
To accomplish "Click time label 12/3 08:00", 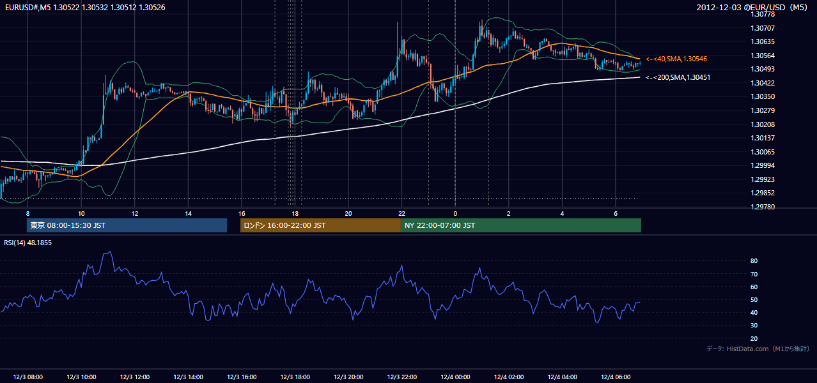I will [27, 377].
